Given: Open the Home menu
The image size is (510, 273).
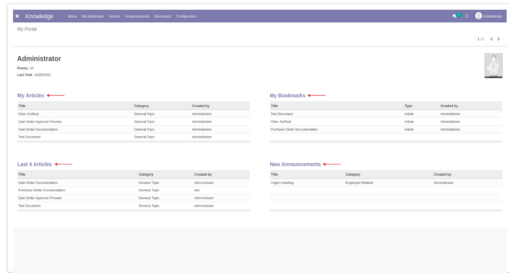Looking at the screenshot, I should click(72, 16).
